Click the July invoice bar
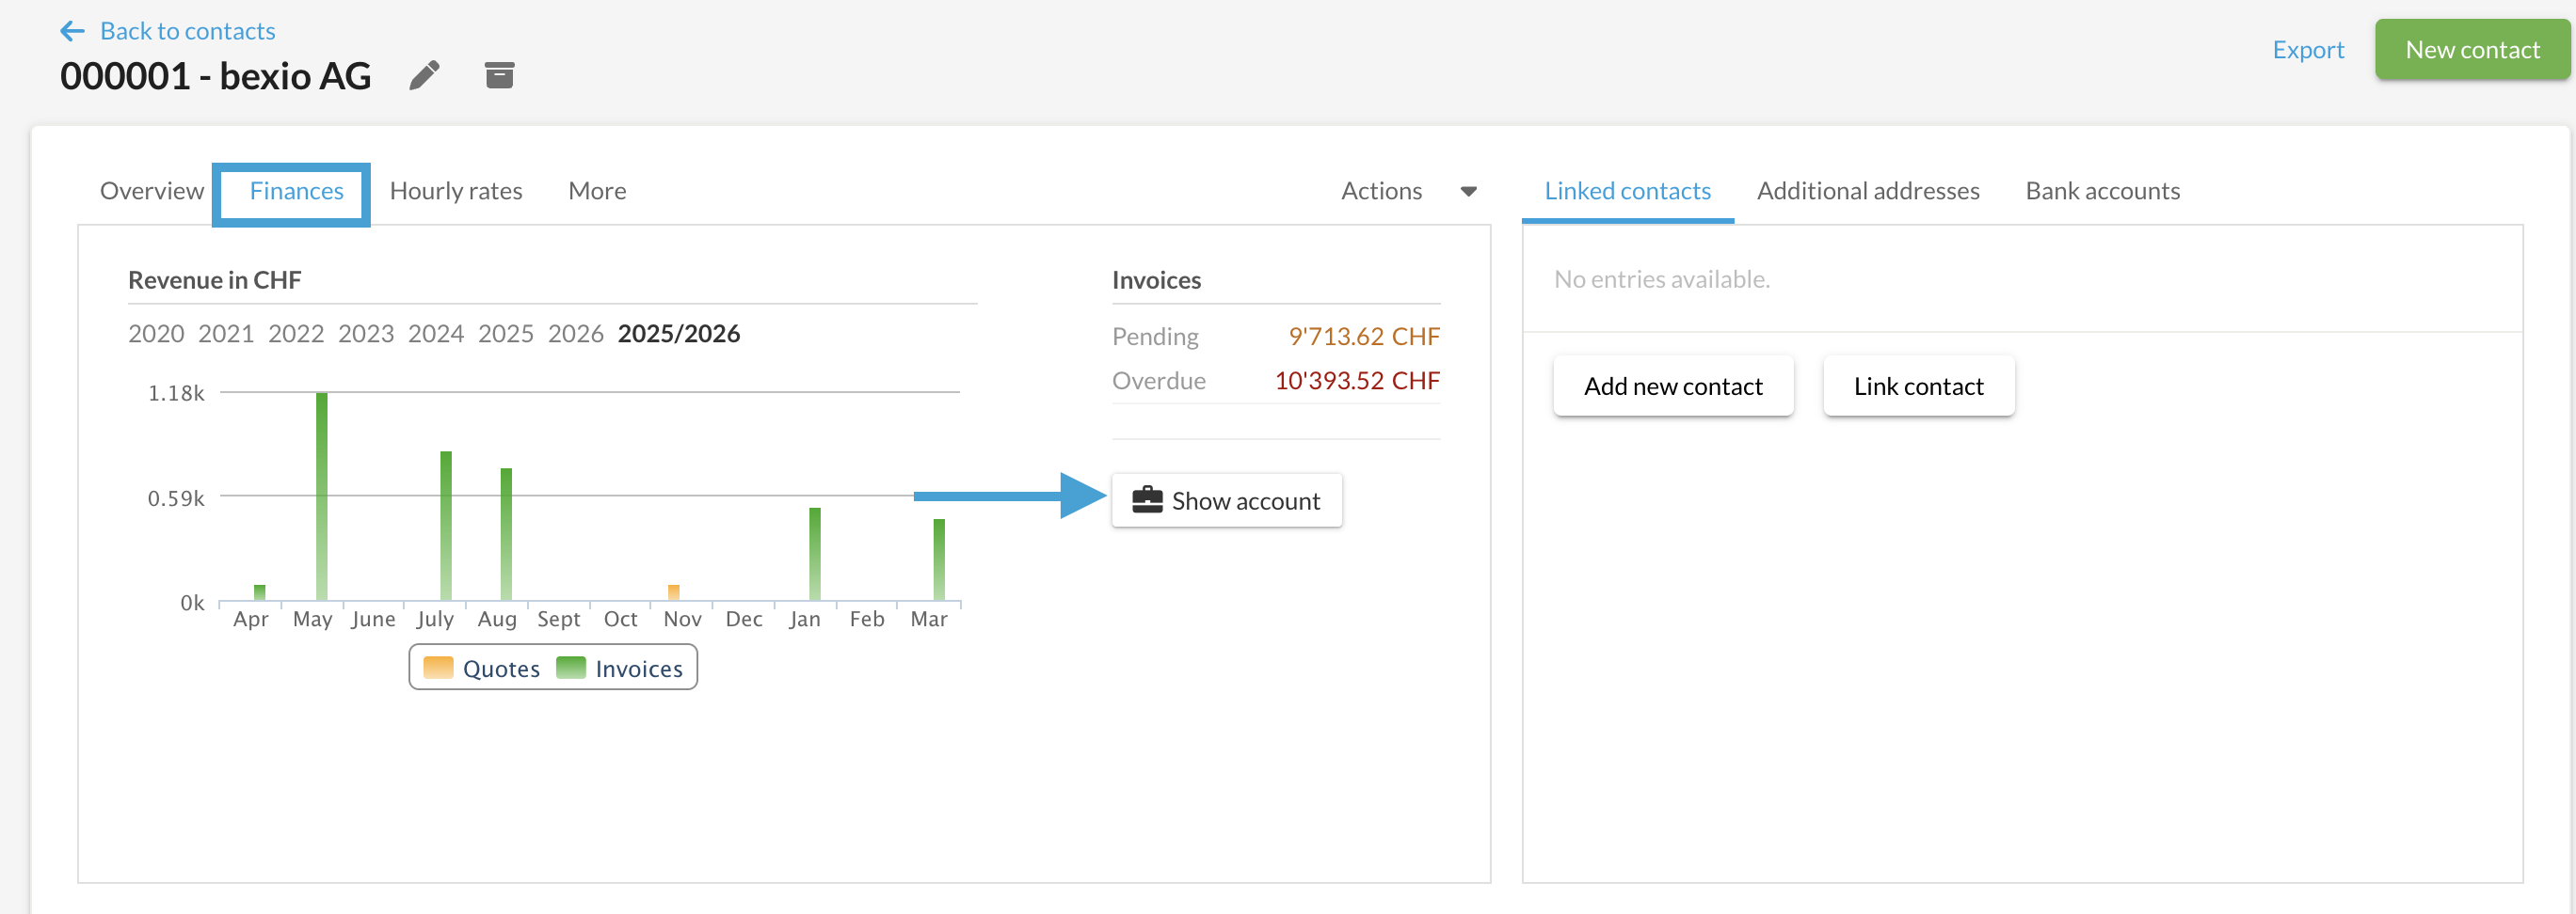 tap(446, 526)
